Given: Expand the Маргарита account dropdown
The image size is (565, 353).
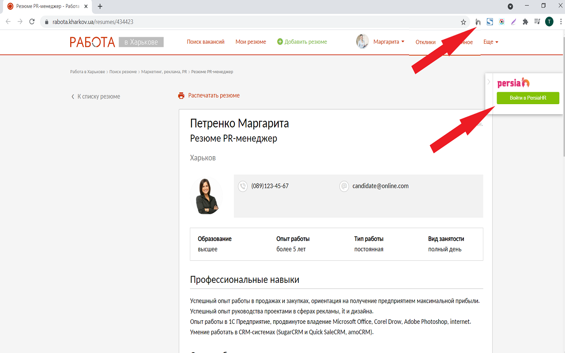Looking at the screenshot, I should pyautogui.click(x=388, y=41).
